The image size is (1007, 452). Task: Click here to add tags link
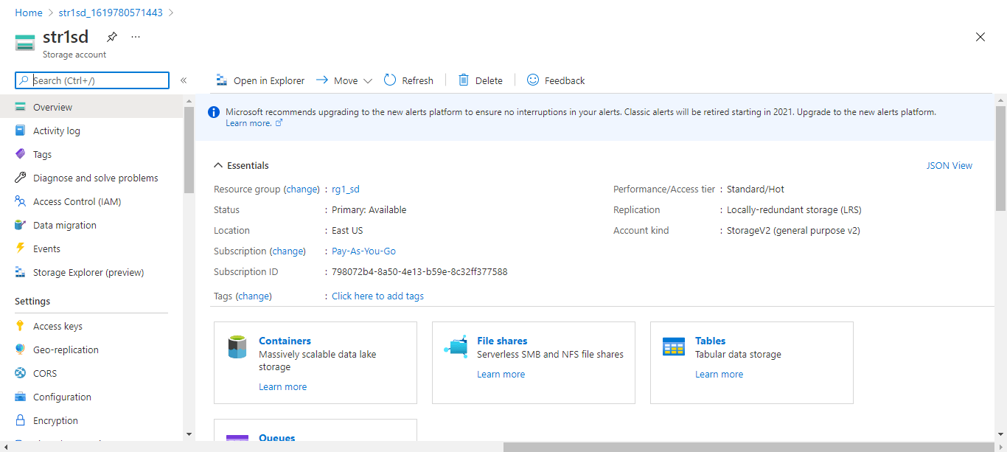tap(377, 296)
